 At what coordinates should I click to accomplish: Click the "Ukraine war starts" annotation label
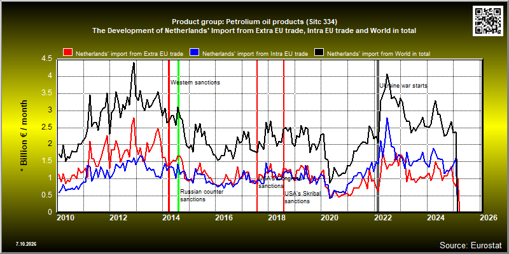(403, 86)
